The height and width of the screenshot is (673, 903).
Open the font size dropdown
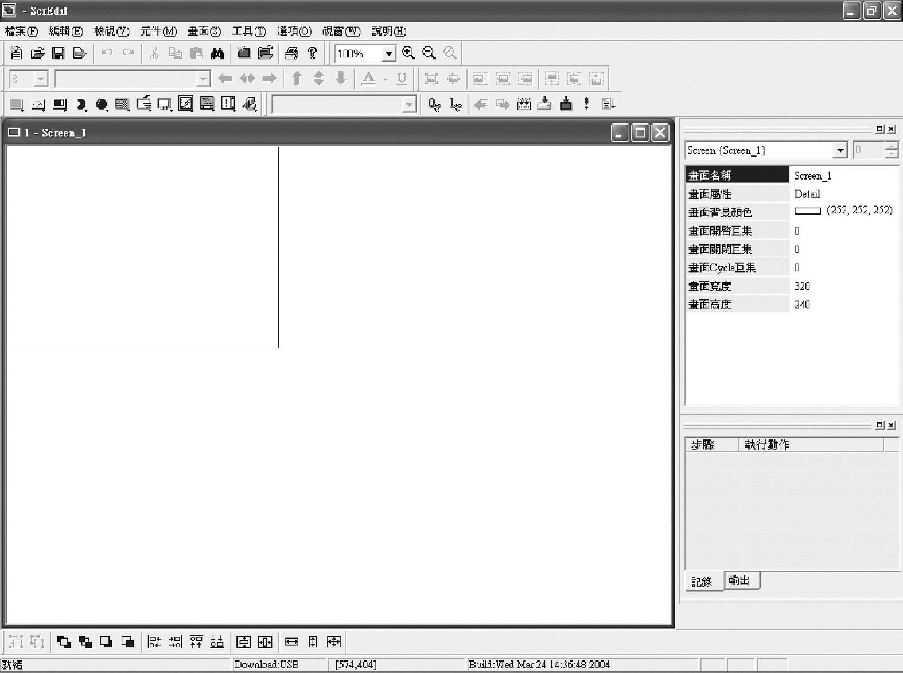41,79
